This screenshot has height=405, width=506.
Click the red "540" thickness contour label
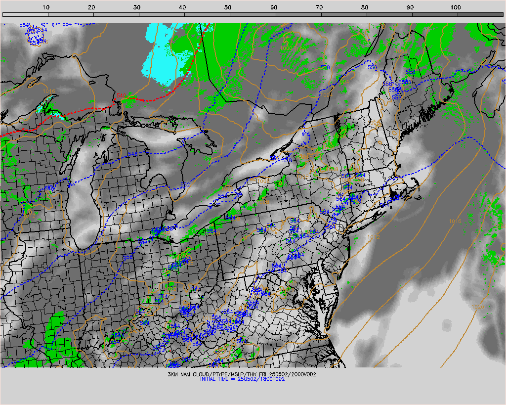122,95
